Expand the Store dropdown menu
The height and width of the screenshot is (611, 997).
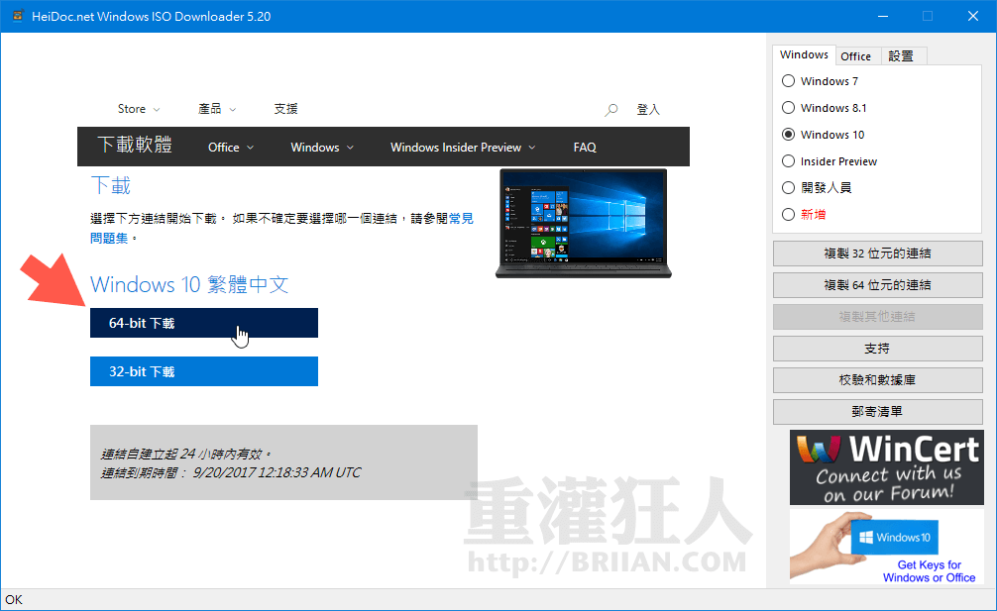coord(138,109)
